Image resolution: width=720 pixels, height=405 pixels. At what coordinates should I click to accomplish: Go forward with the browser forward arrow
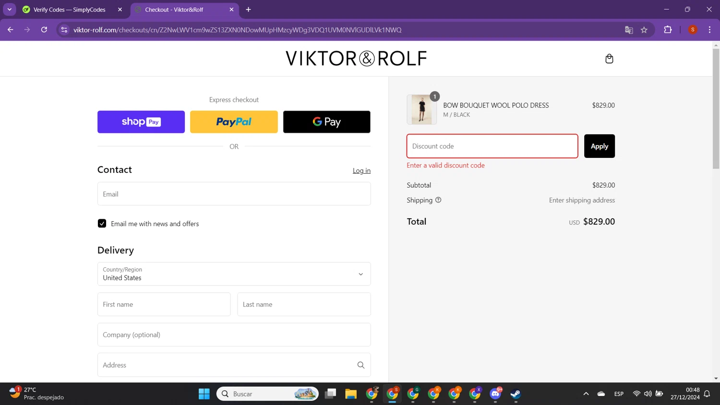point(27,30)
